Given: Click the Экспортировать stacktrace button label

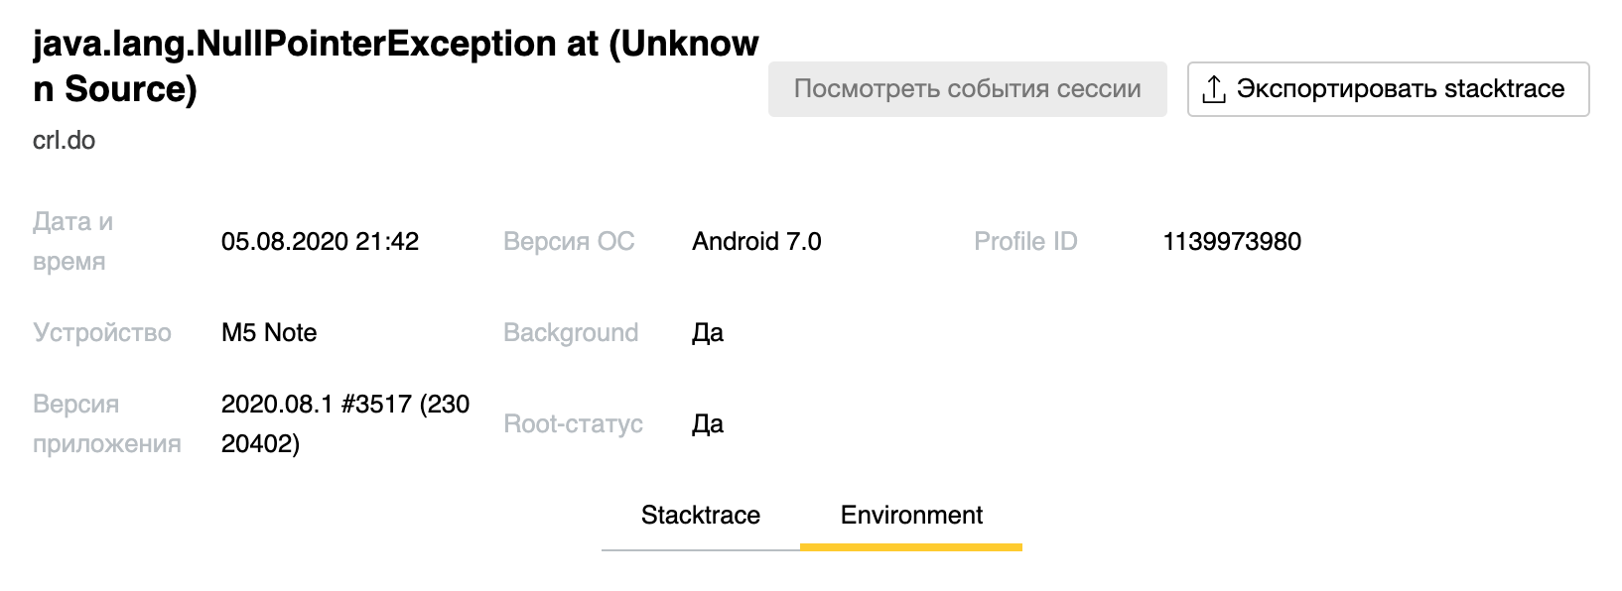Looking at the screenshot, I should coord(1400,89).
